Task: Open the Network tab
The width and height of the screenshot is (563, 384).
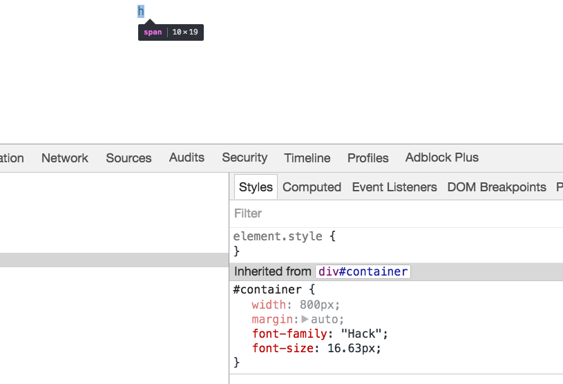Action: (65, 158)
